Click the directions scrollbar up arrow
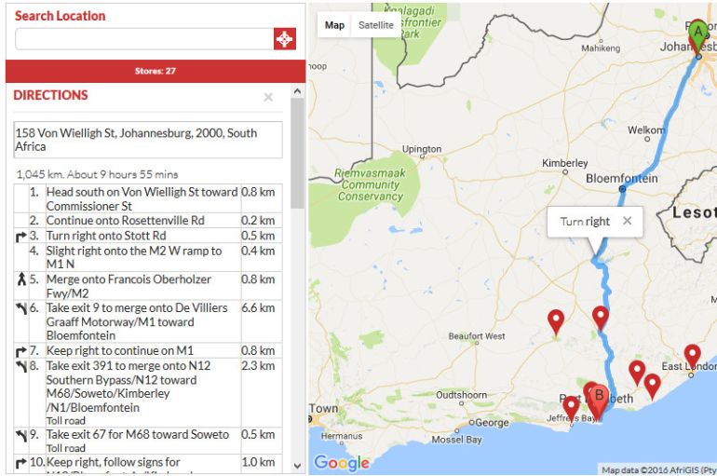Screen dimensions: 717x476 click(x=297, y=91)
